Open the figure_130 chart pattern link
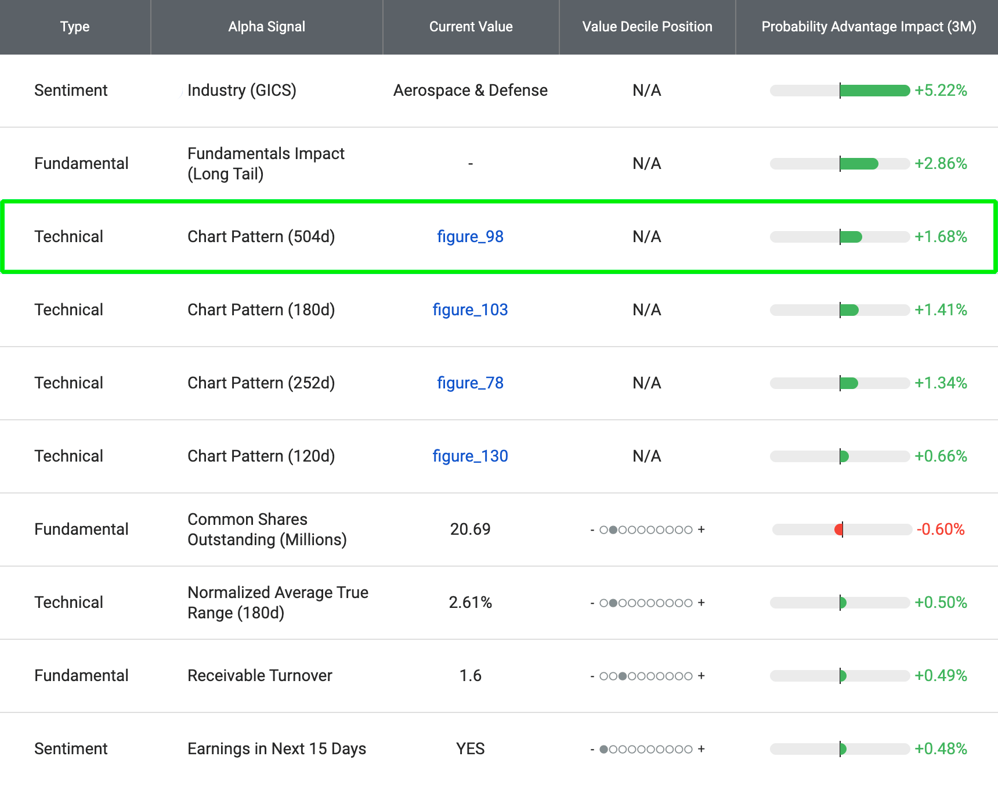 470,456
